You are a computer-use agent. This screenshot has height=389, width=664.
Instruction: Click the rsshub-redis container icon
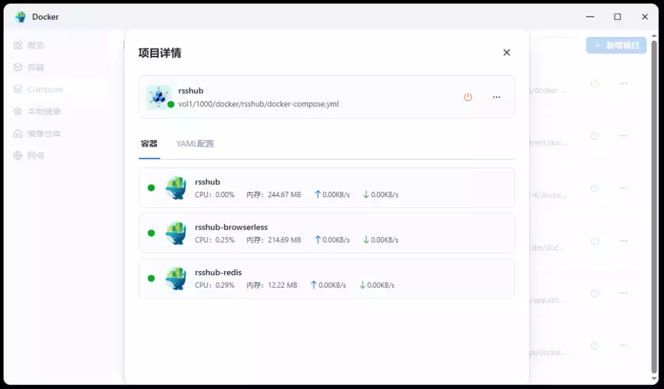click(x=176, y=278)
